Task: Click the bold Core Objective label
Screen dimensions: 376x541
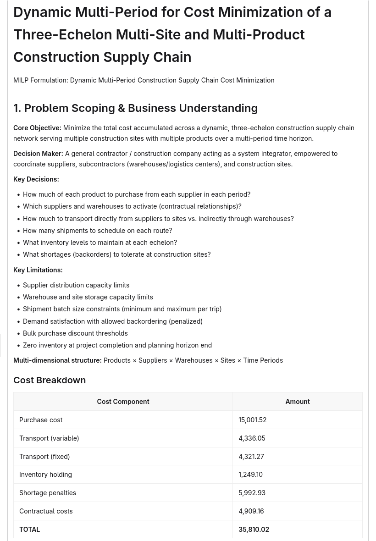Action: point(37,128)
